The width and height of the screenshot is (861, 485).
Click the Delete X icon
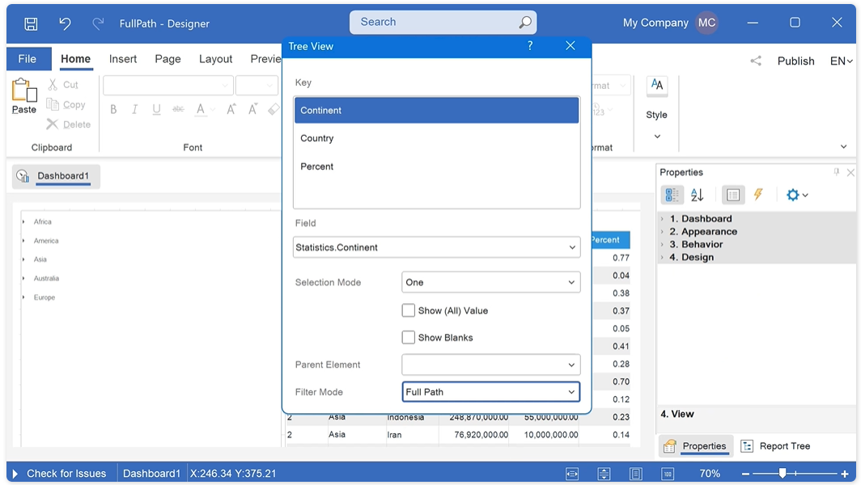click(x=52, y=124)
